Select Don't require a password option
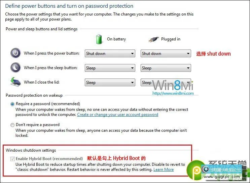 coord(12,125)
